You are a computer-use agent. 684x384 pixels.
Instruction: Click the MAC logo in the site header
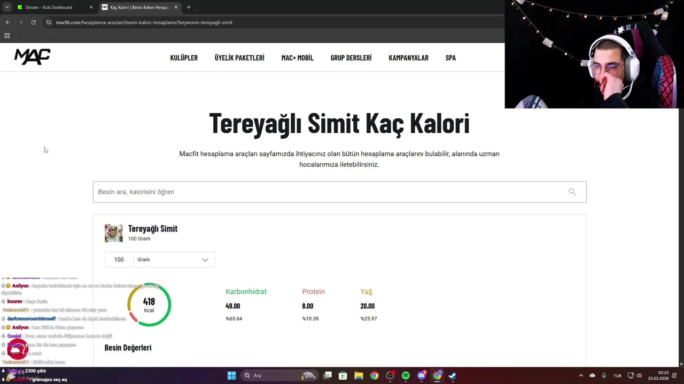pyautogui.click(x=32, y=57)
